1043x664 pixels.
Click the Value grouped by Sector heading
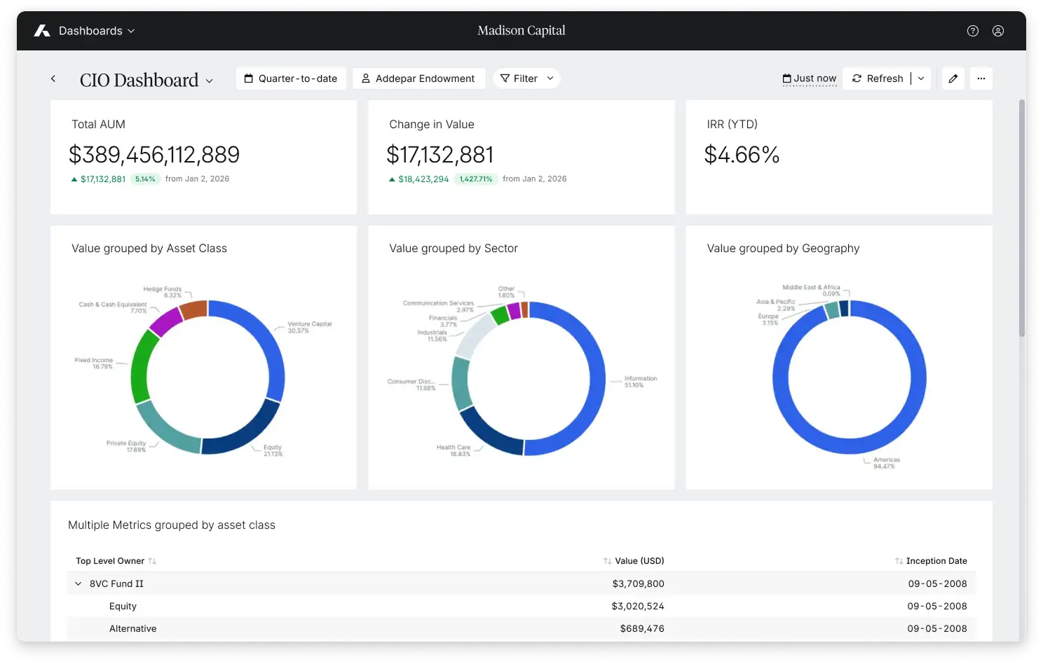click(x=454, y=248)
